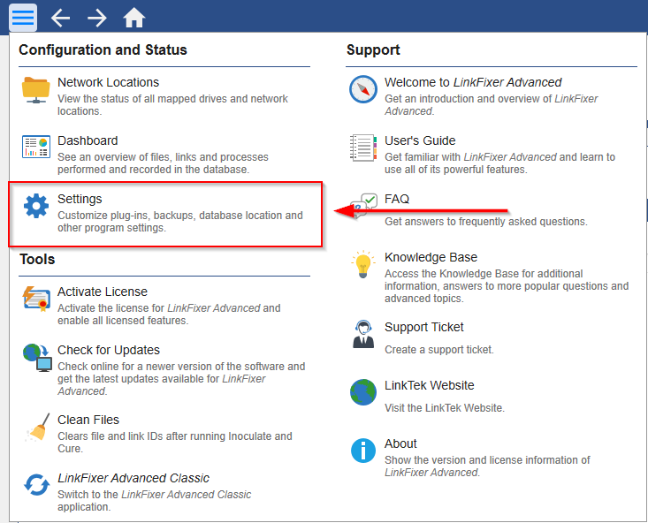
Task: Go forward with the right arrow
Action: click(97, 19)
